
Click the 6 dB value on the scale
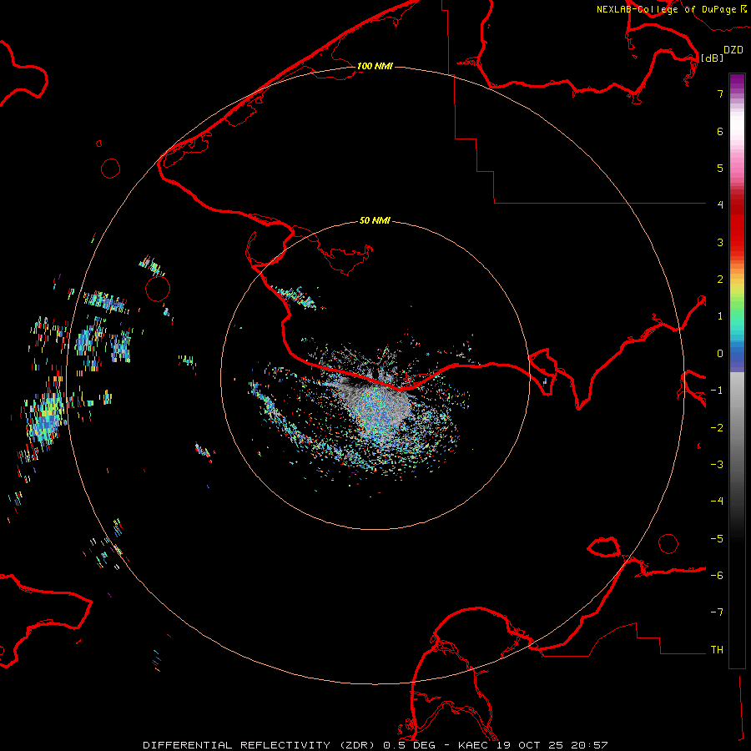pos(720,131)
